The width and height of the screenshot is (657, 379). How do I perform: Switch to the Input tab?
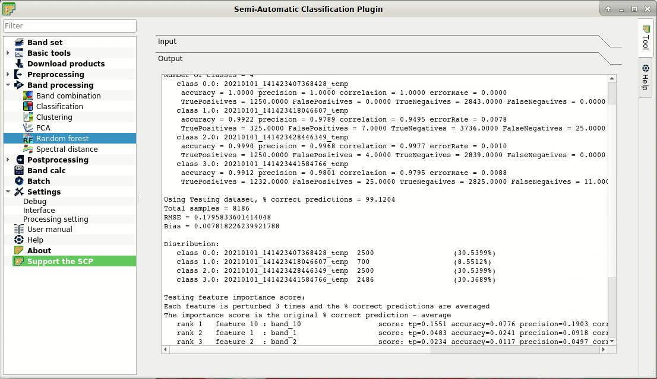(167, 42)
